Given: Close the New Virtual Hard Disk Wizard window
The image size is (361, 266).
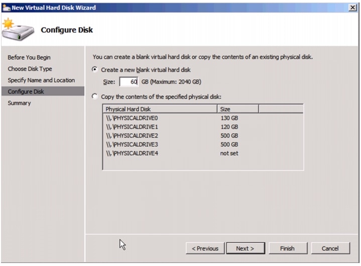Looking at the screenshot, I should pyautogui.click(x=352, y=8).
